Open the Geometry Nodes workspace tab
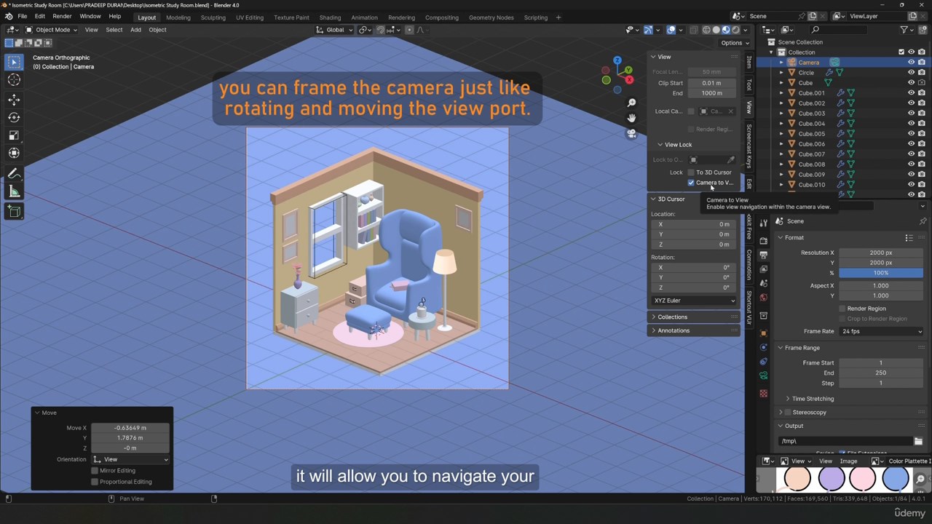Viewport: 932px width, 524px height. pyautogui.click(x=491, y=17)
